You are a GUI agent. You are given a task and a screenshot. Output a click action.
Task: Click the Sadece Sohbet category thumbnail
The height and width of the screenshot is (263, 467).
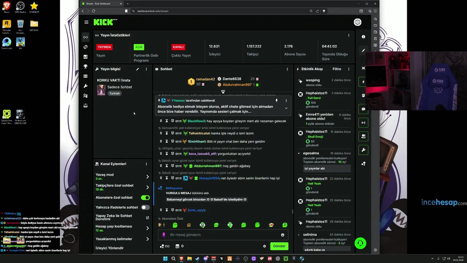[101, 90]
